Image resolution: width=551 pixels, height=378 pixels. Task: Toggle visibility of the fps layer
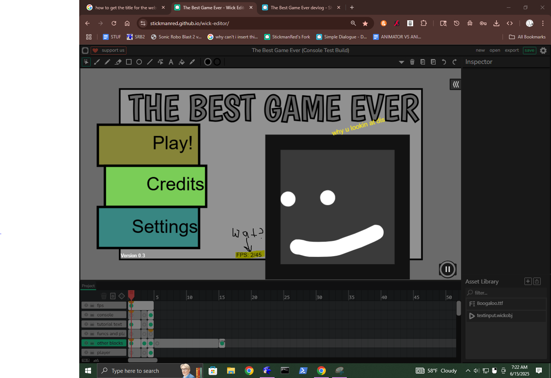[86, 305]
